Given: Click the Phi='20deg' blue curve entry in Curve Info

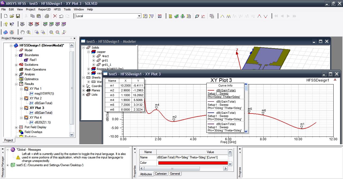Looking at the screenshot, I should (225, 116).
